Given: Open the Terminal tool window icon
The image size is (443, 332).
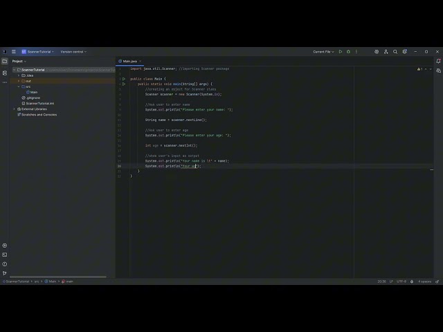Looking at the screenshot, I should (x=5, y=255).
